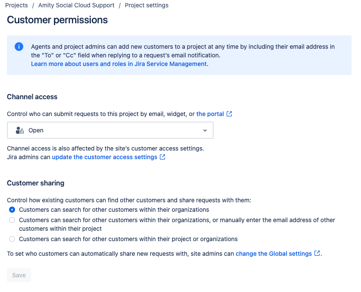This screenshot has height=292, width=361.
Task: Open Amity Social Cloud Support breadcrumb
Action: click(76, 5)
